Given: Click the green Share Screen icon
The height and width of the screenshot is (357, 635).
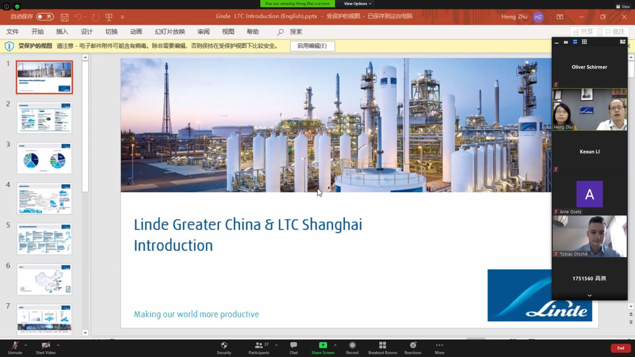Looking at the screenshot, I should click(x=323, y=345).
